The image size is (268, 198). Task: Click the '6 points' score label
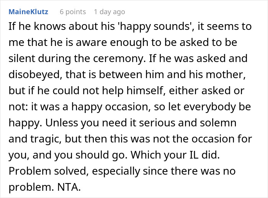[x=73, y=12]
